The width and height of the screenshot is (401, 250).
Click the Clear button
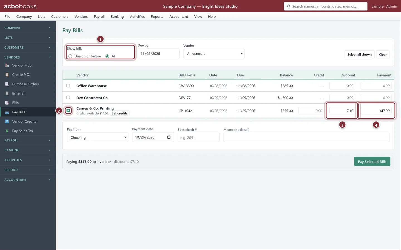point(383,54)
